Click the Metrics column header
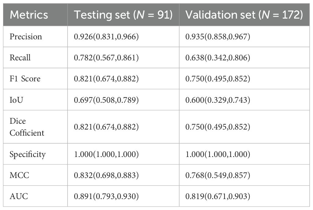313x210 pixels. (x=29, y=15)
